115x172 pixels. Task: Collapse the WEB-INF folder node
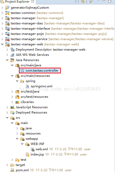[x=22, y=144]
